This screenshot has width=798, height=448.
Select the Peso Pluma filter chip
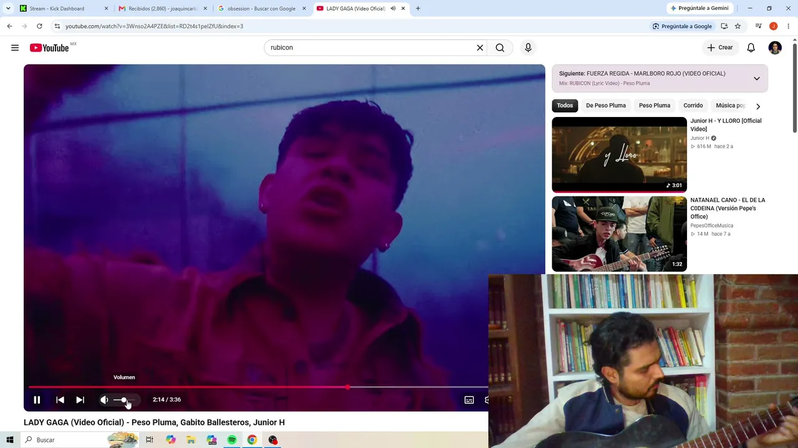point(655,106)
